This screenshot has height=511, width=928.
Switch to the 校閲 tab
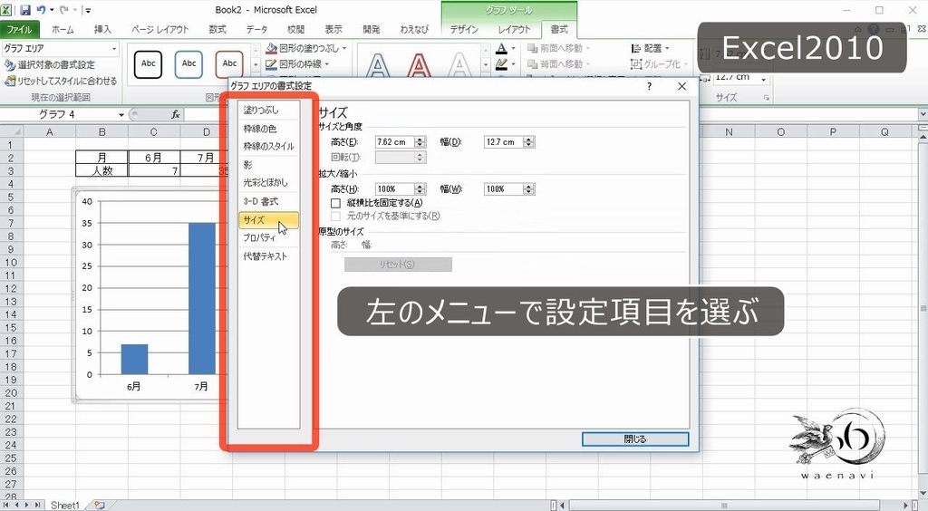295,29
